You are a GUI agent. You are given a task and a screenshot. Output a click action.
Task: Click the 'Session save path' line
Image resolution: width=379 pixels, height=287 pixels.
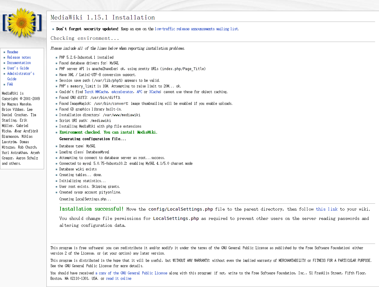coord(110,81)
